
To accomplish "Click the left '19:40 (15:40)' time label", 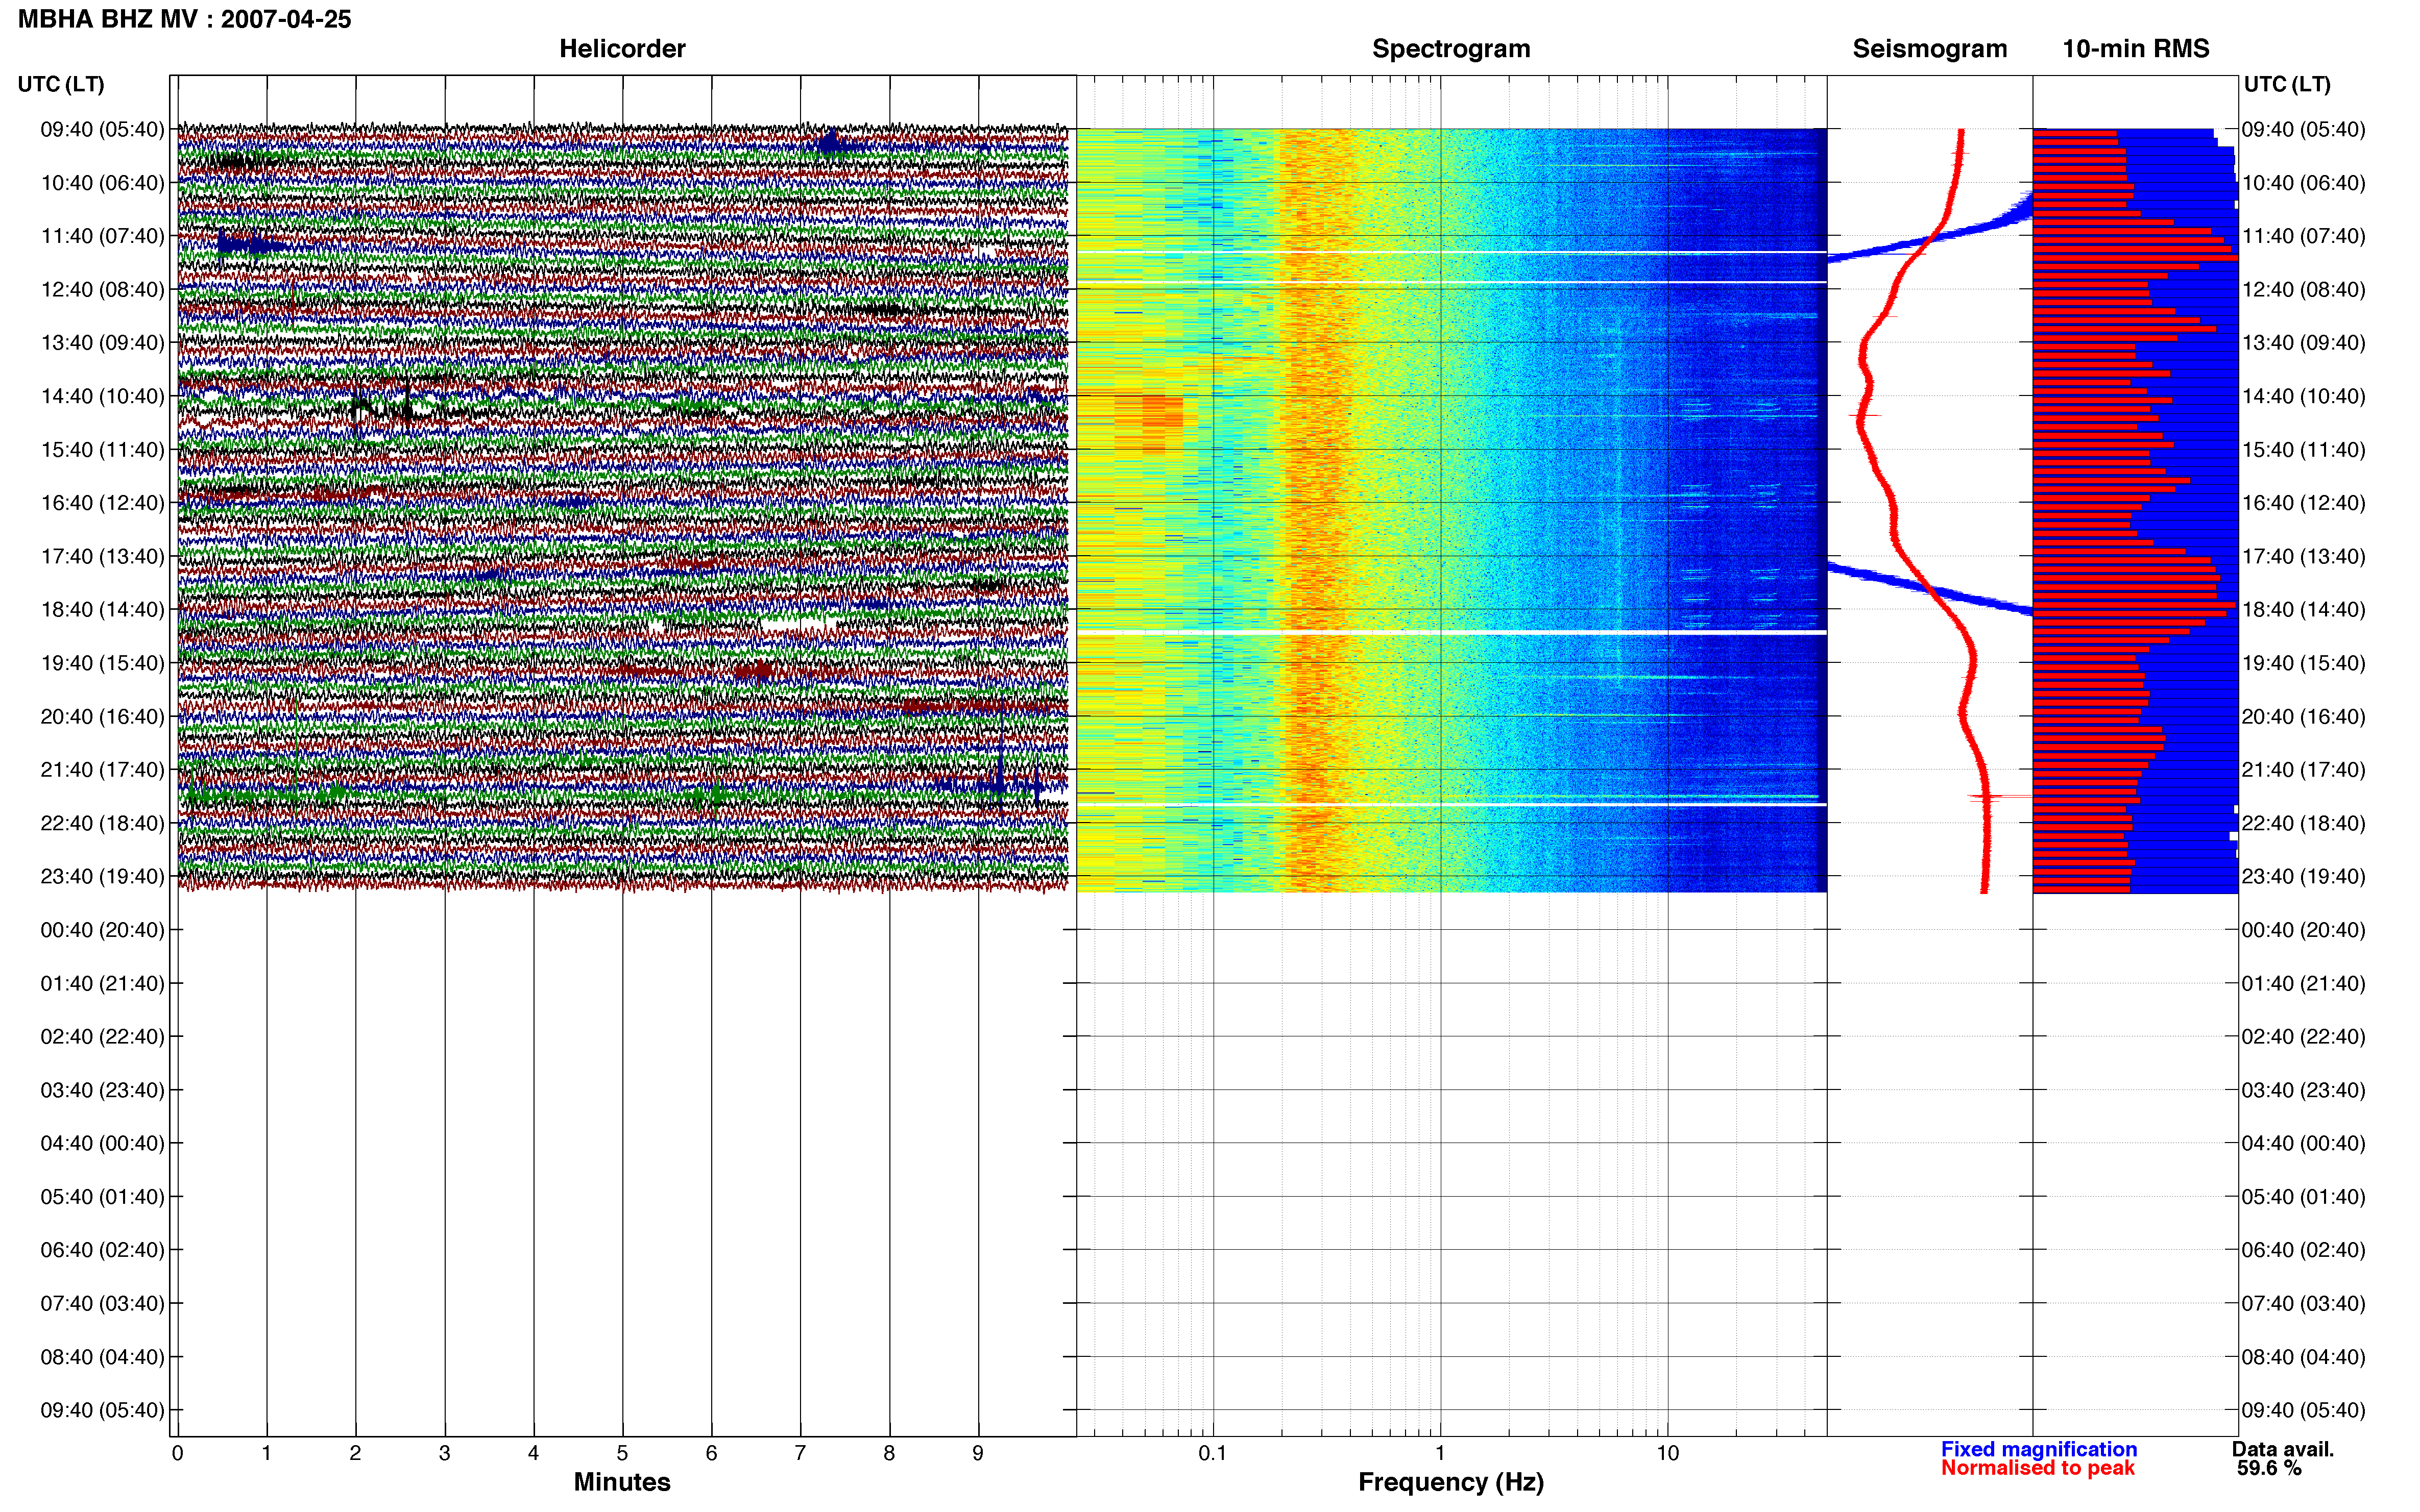I will [x=102, y=663].
